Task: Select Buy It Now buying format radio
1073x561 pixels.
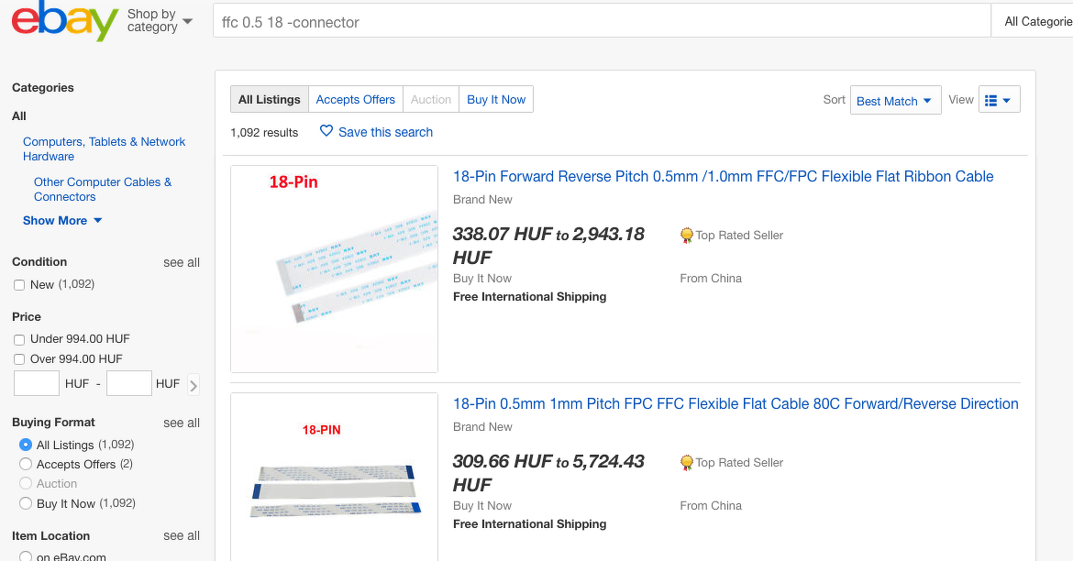Action: click(x=26, y=503)
